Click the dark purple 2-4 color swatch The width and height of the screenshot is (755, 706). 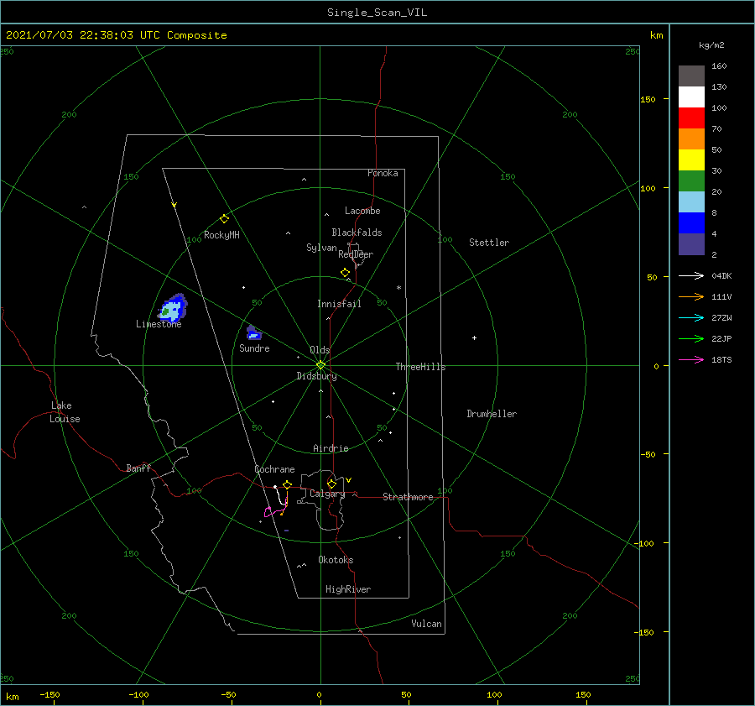click(x=691, y=244)
